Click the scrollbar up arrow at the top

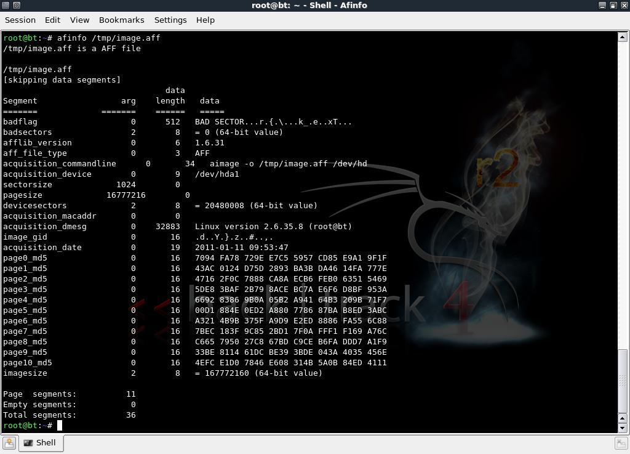pyautogui.click(x=623, y=37)
